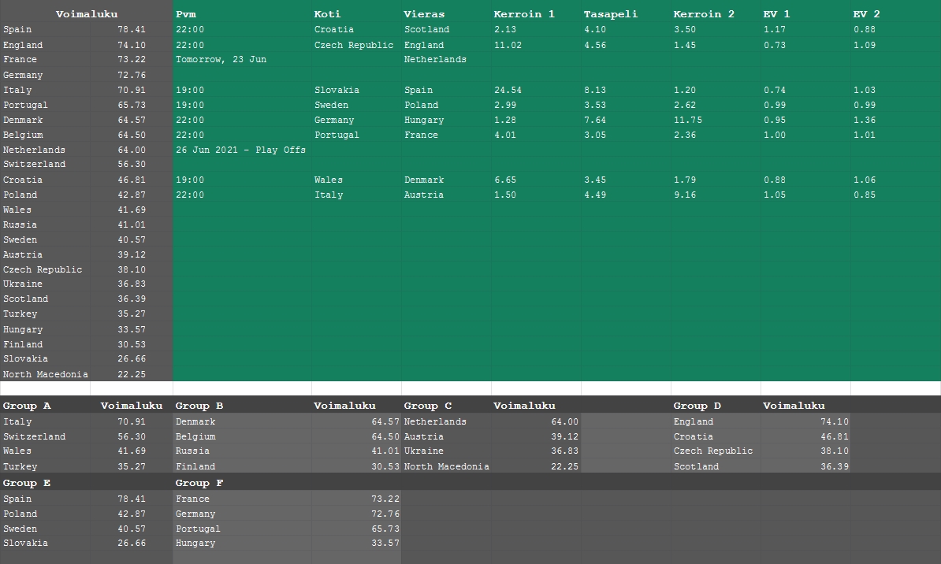Screen dimensions: 941x564
Task: Click the "Kerroin 1" column header
Action: click(524, 14)
